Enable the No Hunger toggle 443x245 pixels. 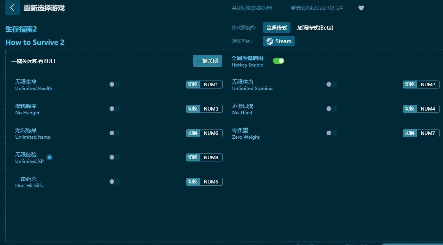click(115, 109)
